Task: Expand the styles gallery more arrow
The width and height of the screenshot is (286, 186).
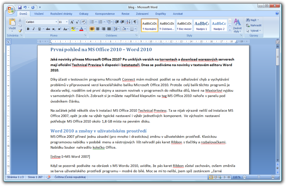Action: click(x=230, y=30)
